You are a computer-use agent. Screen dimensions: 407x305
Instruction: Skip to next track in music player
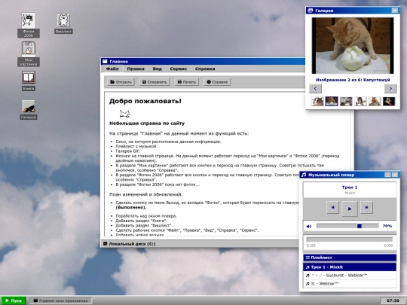coord(366,208)
